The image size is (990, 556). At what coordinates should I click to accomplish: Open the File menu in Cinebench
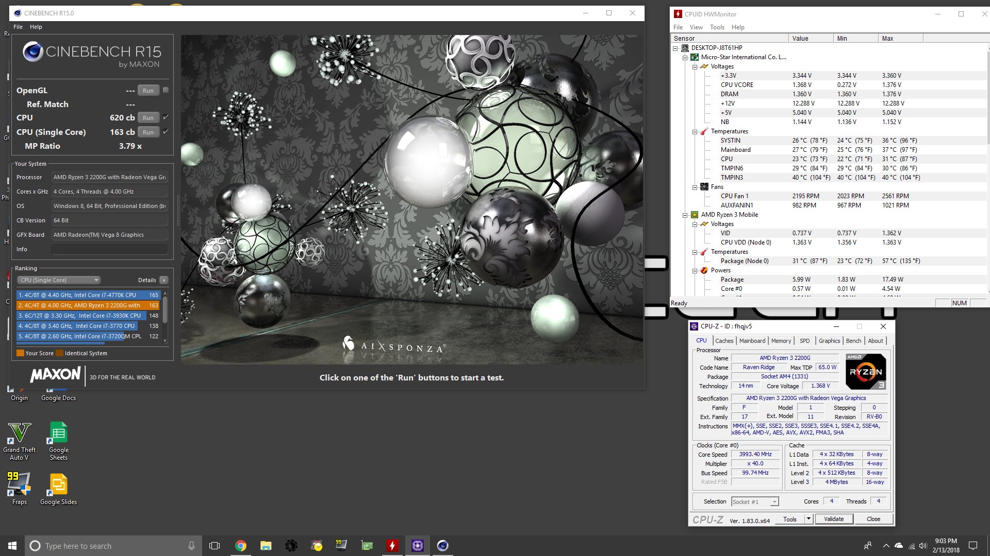pyautogui.click(x=18, y=27)
